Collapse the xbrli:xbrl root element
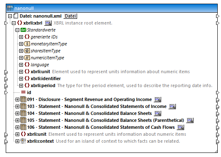This screenshot has width=221, height=157. tap(14, 23)
